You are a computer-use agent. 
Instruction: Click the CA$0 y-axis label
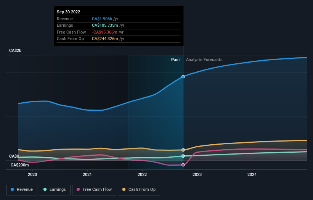pyautogui.click(x=14, y=156)
